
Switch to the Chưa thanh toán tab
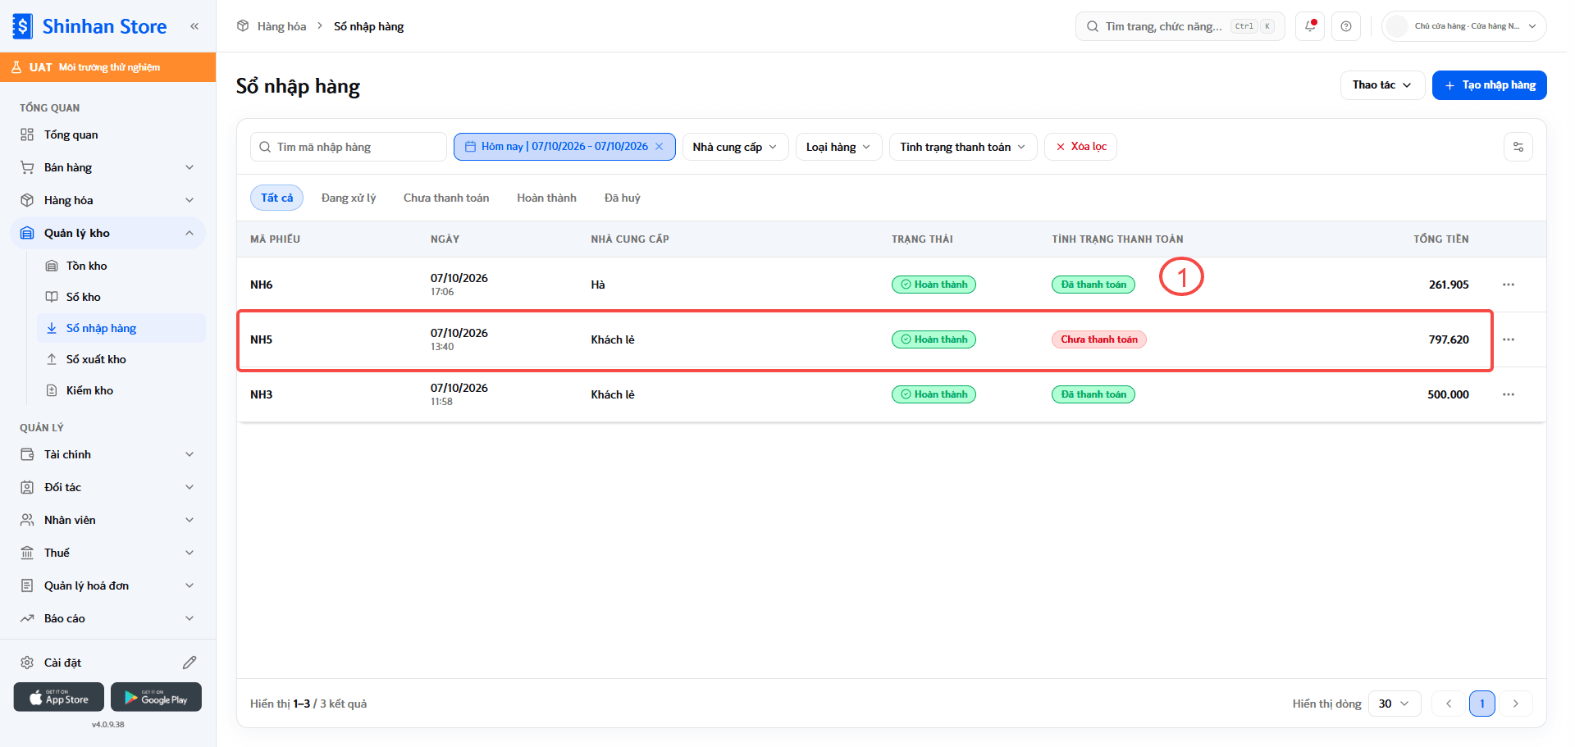[446, 198]
